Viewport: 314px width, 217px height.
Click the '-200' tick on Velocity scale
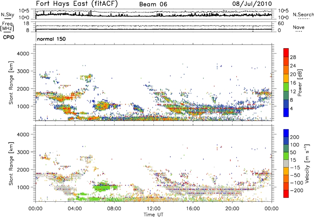(x=296, y=190)
